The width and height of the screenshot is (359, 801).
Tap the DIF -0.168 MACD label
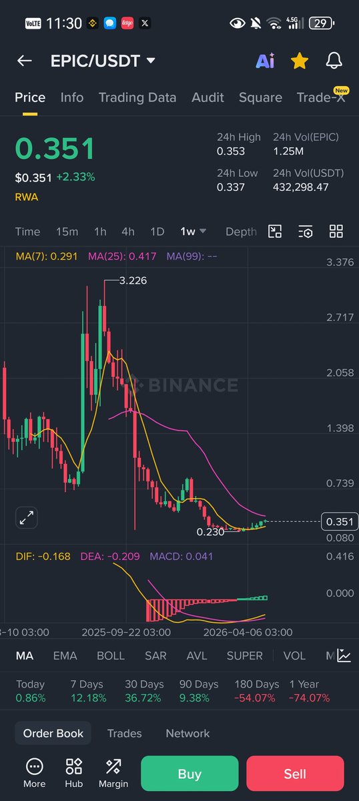44,555
